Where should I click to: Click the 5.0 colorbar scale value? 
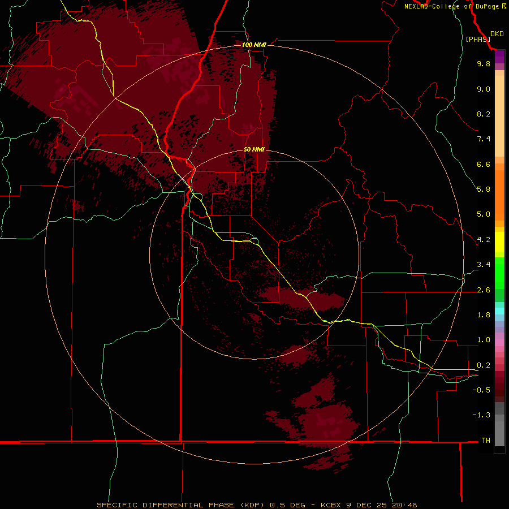click(x=484, y=214)
